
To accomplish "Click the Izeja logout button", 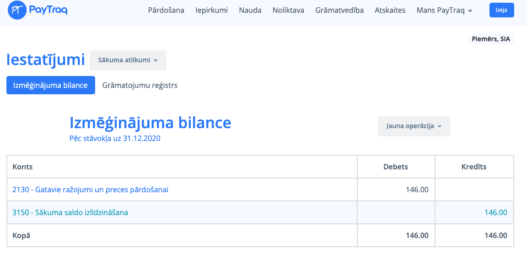I will coord(501,10).
